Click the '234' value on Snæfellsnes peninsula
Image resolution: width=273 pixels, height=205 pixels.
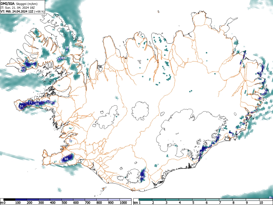tap(50, 102)
